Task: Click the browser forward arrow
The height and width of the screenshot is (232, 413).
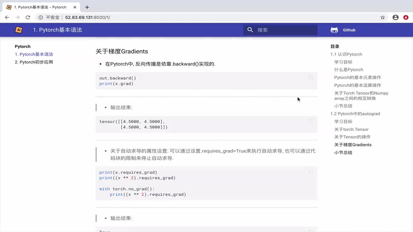Action: point(17,17)
